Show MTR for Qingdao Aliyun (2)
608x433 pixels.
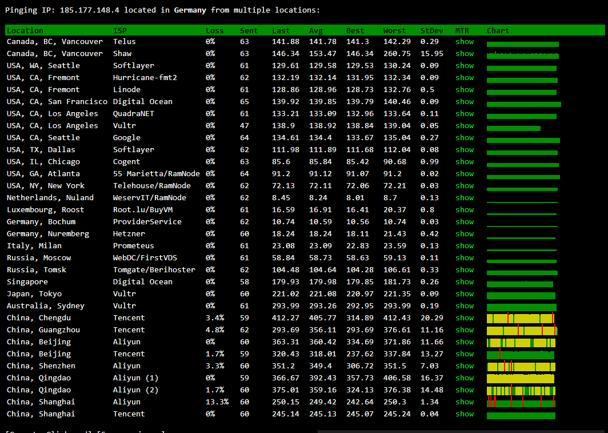pyautogui.click(x=465, y=390)
